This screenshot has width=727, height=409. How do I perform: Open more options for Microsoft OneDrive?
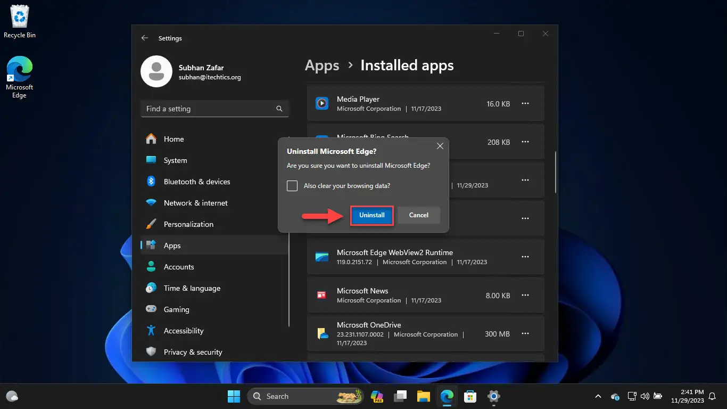(525, 333)
